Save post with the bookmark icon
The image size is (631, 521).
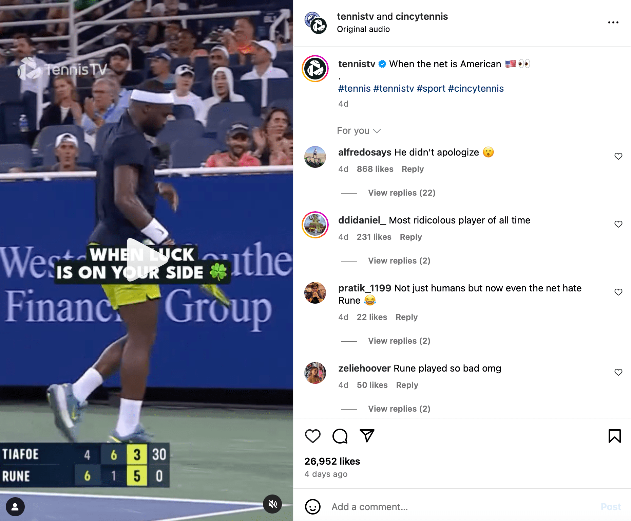pyautogui.click(x=614, y=436)
